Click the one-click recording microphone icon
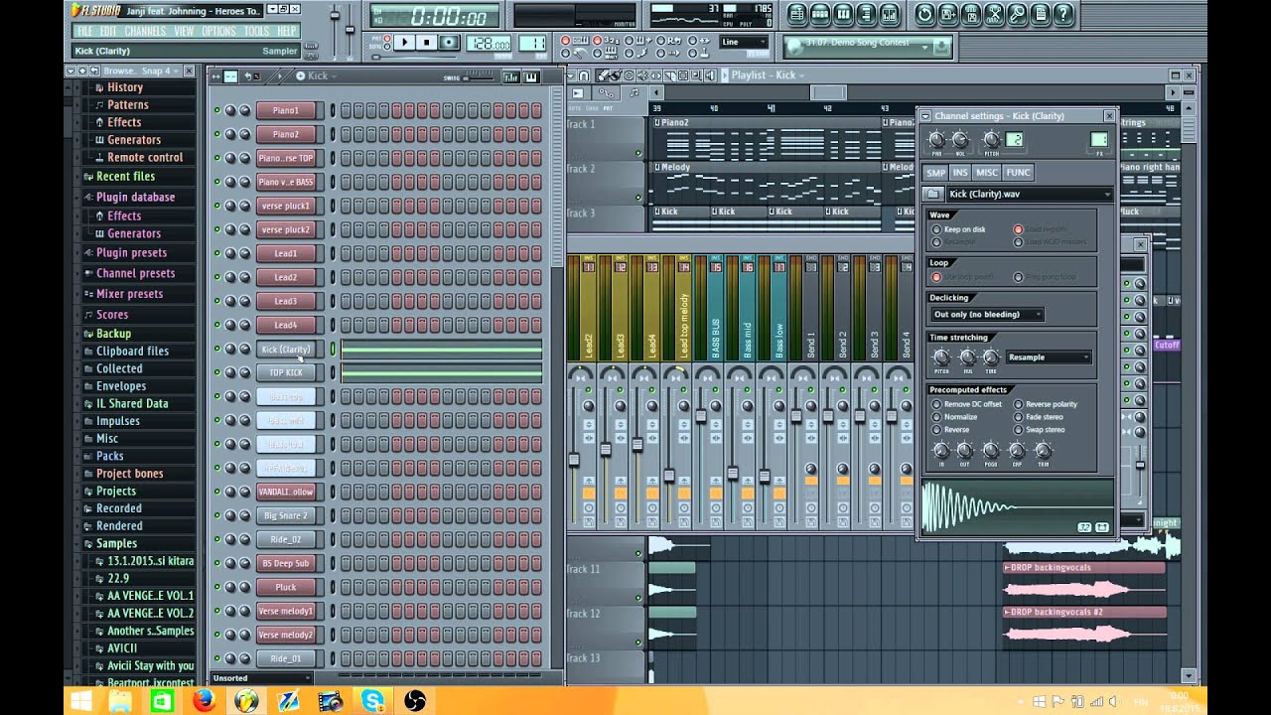Image resolution: width=1271 pixels, height=715 pixels. point(1017,13)
